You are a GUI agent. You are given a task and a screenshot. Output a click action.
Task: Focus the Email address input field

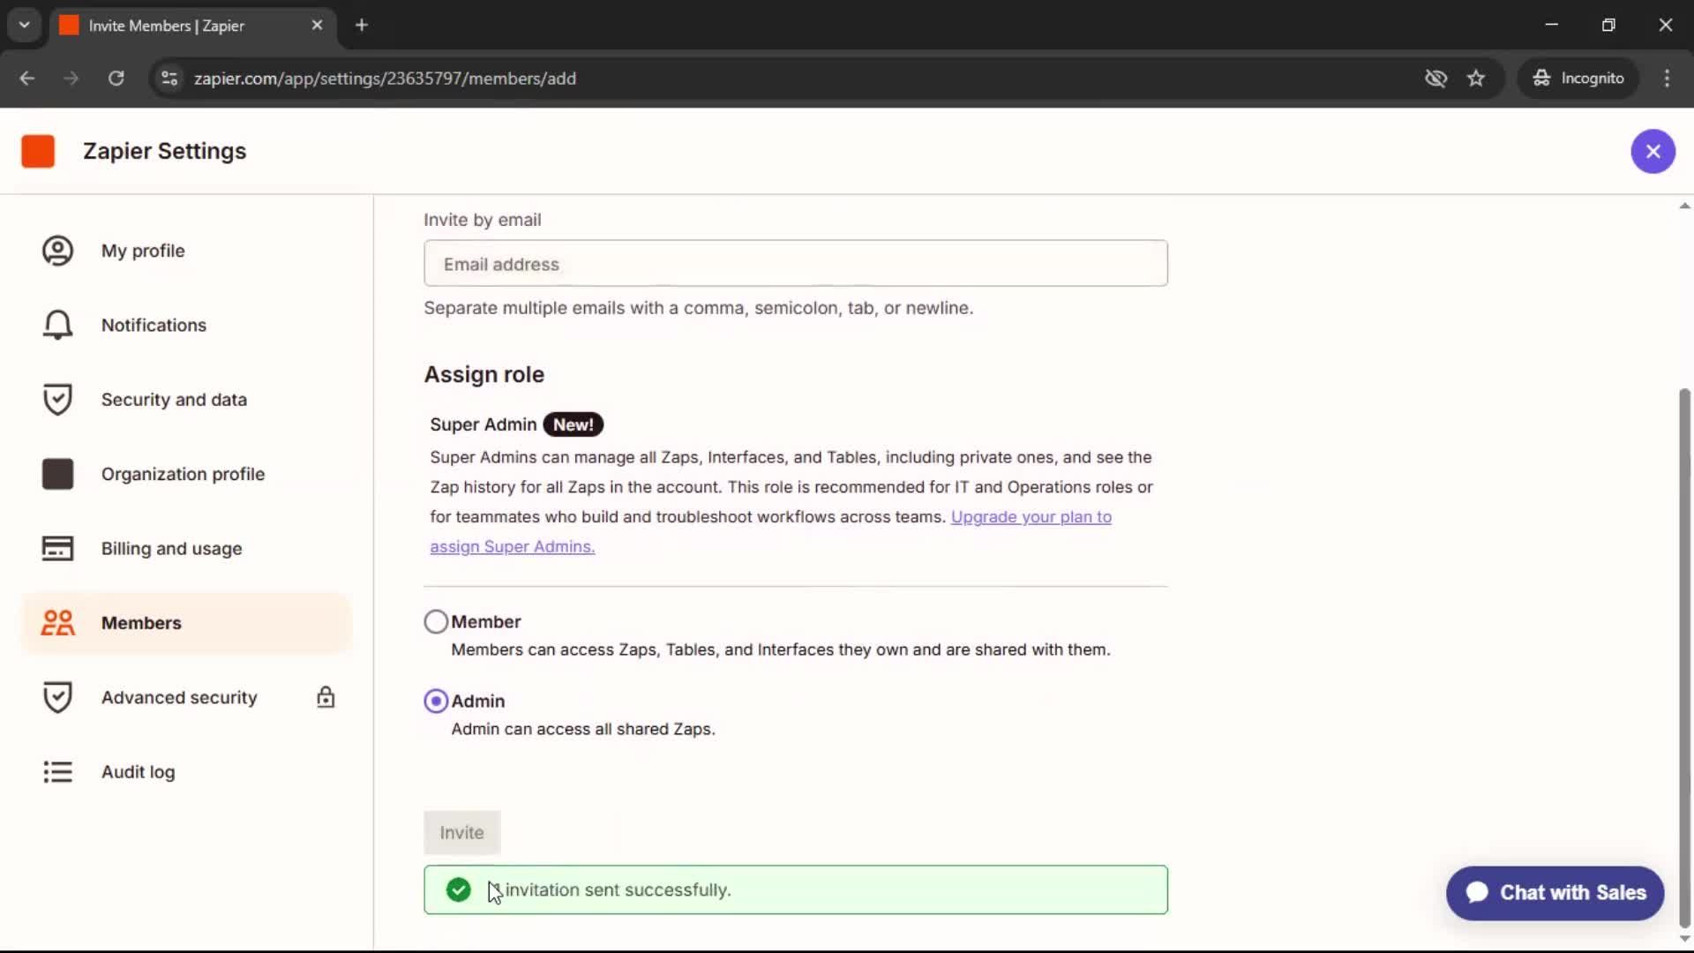795,263
